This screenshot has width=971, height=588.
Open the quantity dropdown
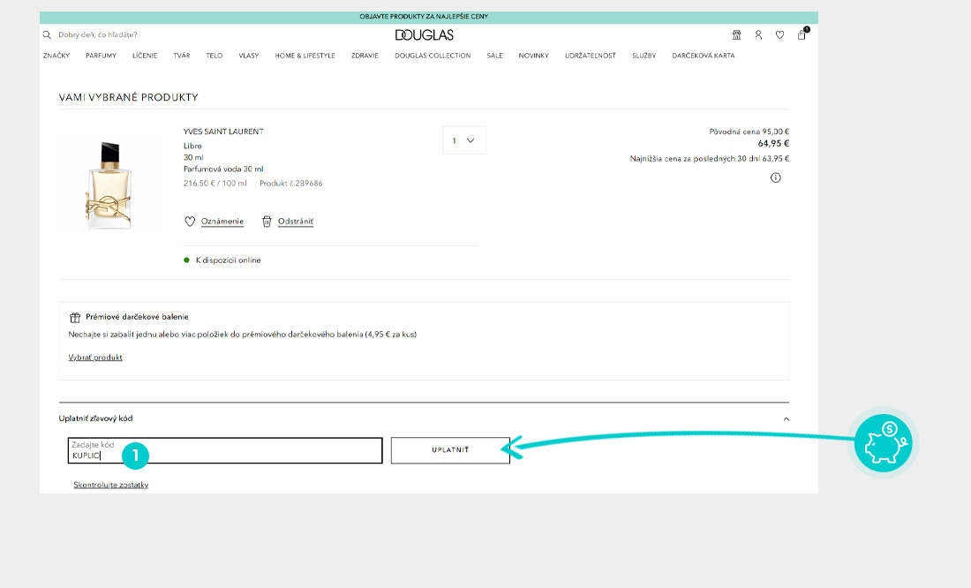point(464,140)
